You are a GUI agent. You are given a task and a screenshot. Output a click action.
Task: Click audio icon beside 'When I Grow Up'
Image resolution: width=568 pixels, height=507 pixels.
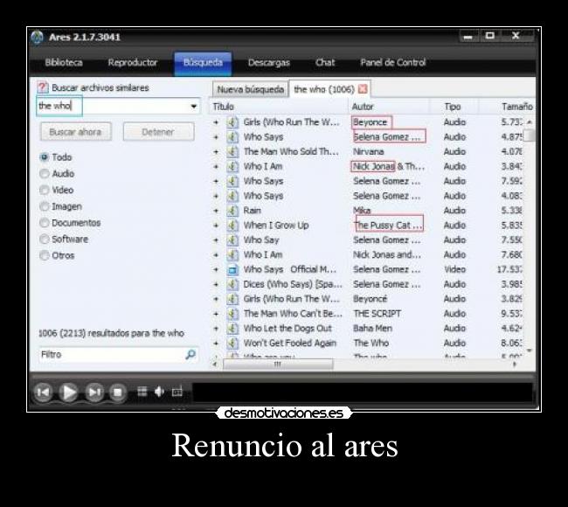click(232, 226)
